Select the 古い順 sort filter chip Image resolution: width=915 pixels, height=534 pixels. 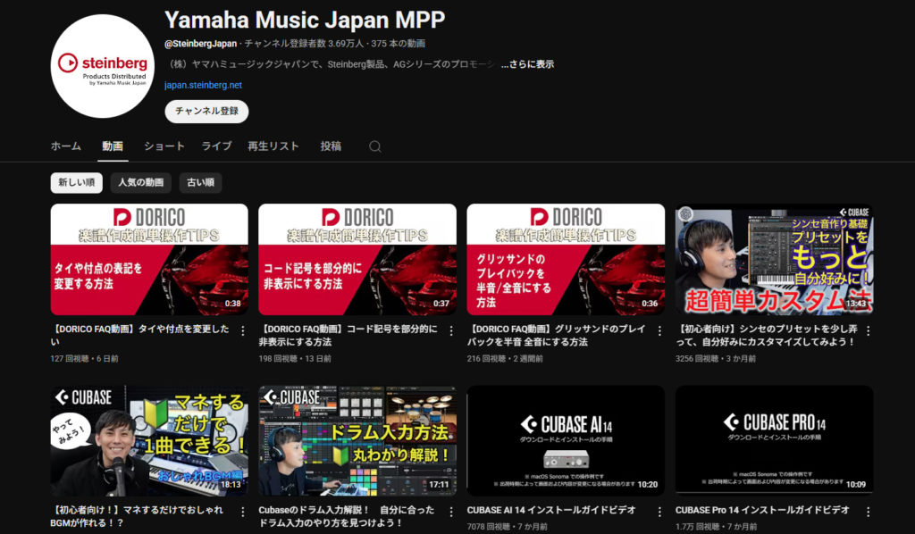[x=200, y=183]
